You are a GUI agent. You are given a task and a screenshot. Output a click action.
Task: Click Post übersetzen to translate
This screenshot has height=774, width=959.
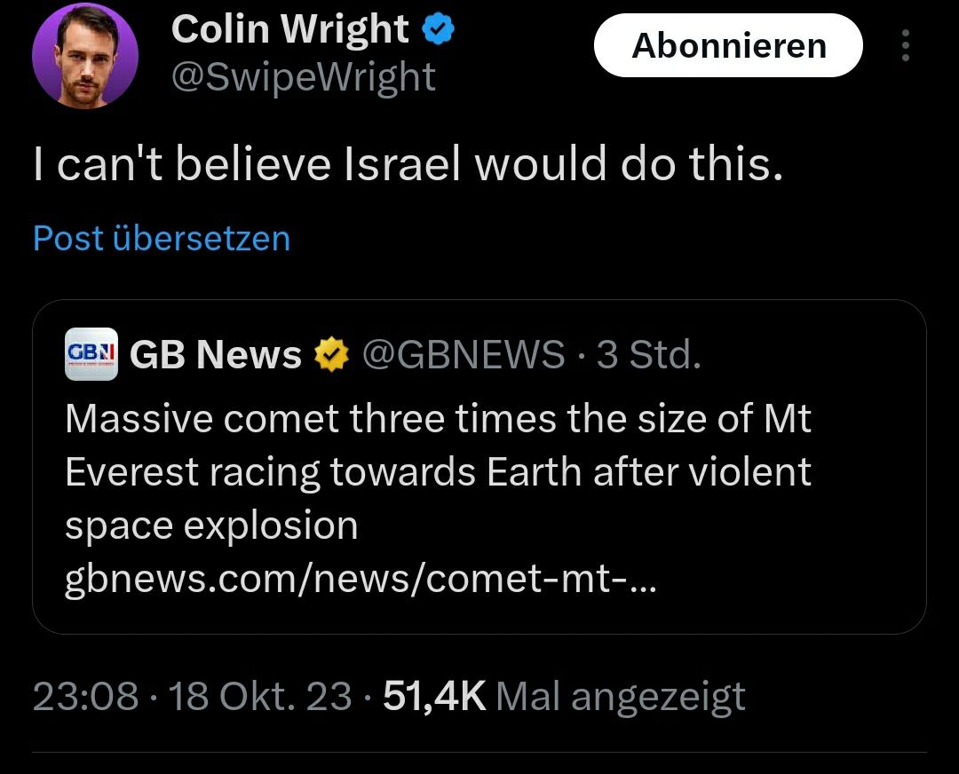(x=162, y=238)
